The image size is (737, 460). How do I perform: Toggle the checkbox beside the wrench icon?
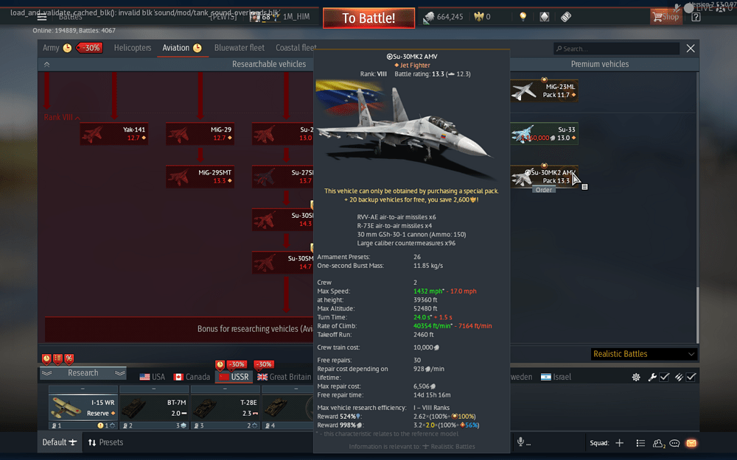point(663,376)
